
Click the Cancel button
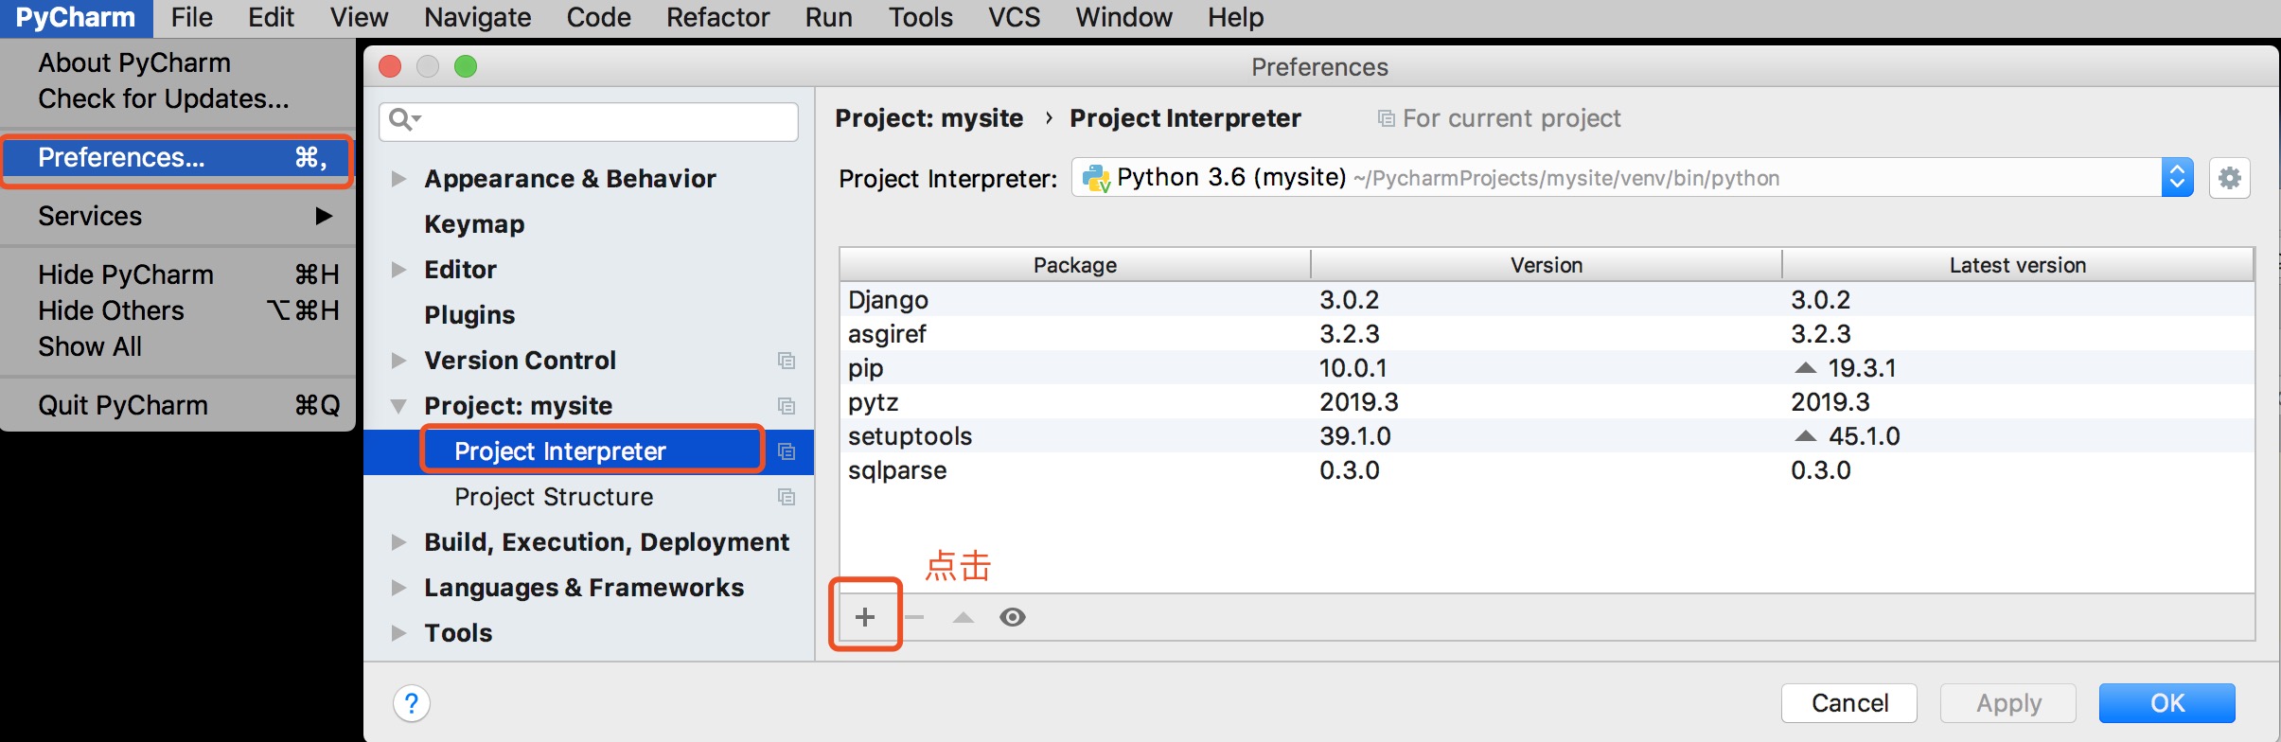point(1849,703)
